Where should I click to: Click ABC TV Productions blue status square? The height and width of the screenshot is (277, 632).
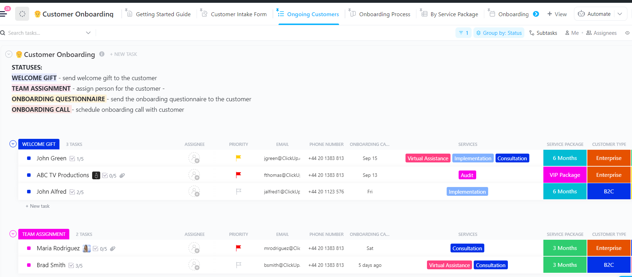29,175
